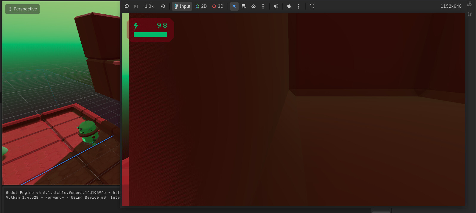Viewport: 476px width, 213px height.
Task: Enable 2D node selection mode
Action: [x=201, y=6]
